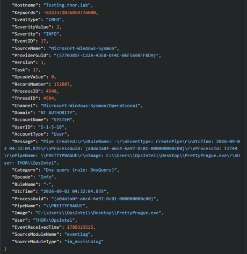Screen dimensions: 247x254
Task: Click the Domain value NT AUTHORITY
Action: tap(56, 112)
